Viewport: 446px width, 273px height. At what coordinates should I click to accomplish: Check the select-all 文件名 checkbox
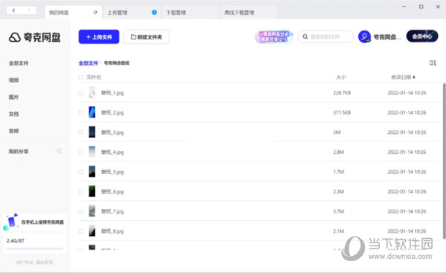pos(81,77)
